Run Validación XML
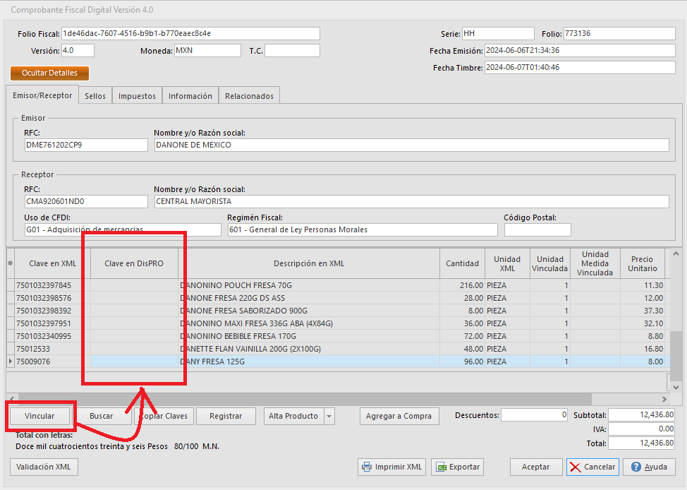The width and height of the screenshot is (687, 490). (43, 467)
